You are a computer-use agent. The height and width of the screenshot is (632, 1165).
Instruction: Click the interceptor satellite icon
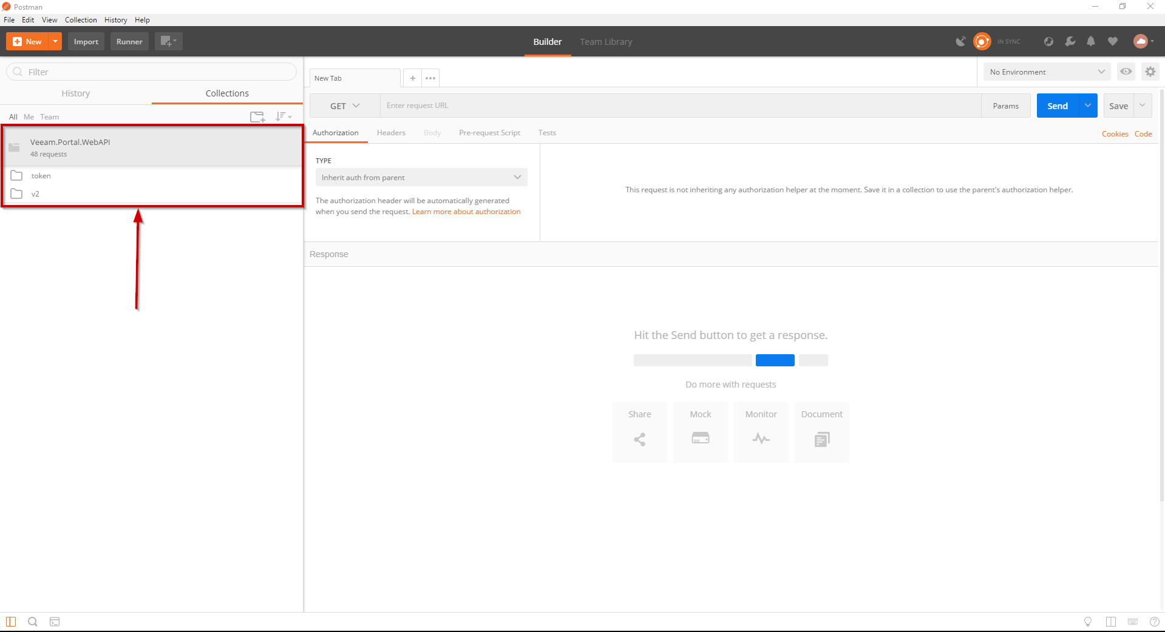pos(960,41)
